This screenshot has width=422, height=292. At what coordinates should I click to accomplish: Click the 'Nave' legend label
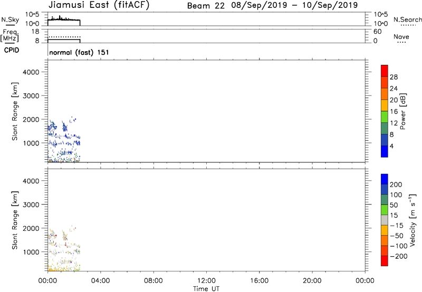pyautogui.click(x=401, y=36)
